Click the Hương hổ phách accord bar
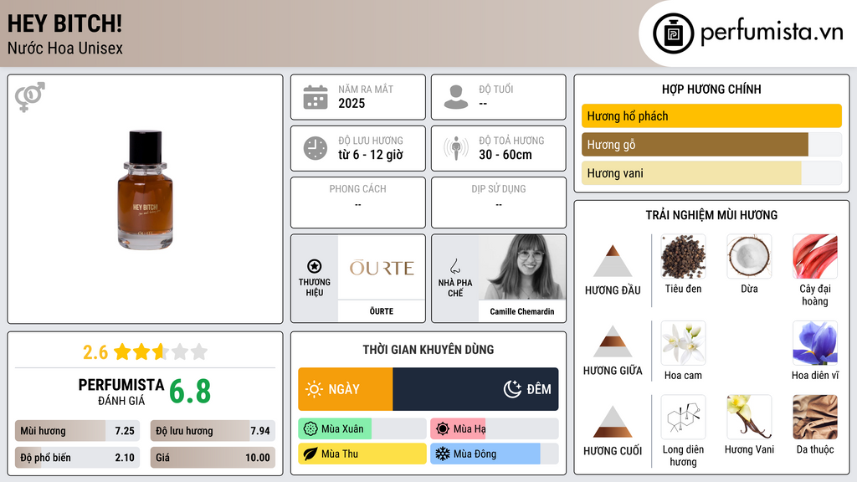The height and width of the screenshot is (482, 857). click(x=711, y=115)
